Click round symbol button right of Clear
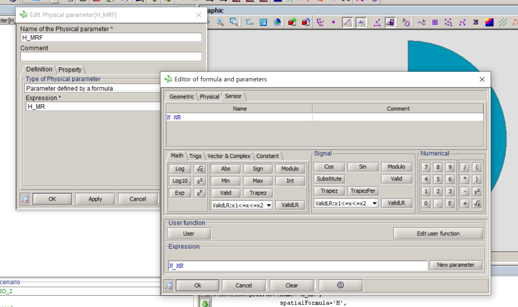Image resolution: width=518 pixels, height=307 pixels. 340,285
